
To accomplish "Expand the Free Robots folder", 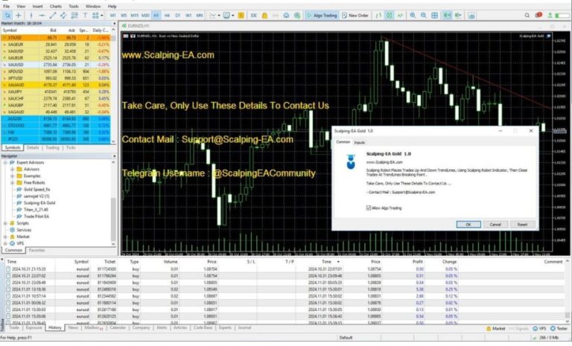I will coord(13,182).
